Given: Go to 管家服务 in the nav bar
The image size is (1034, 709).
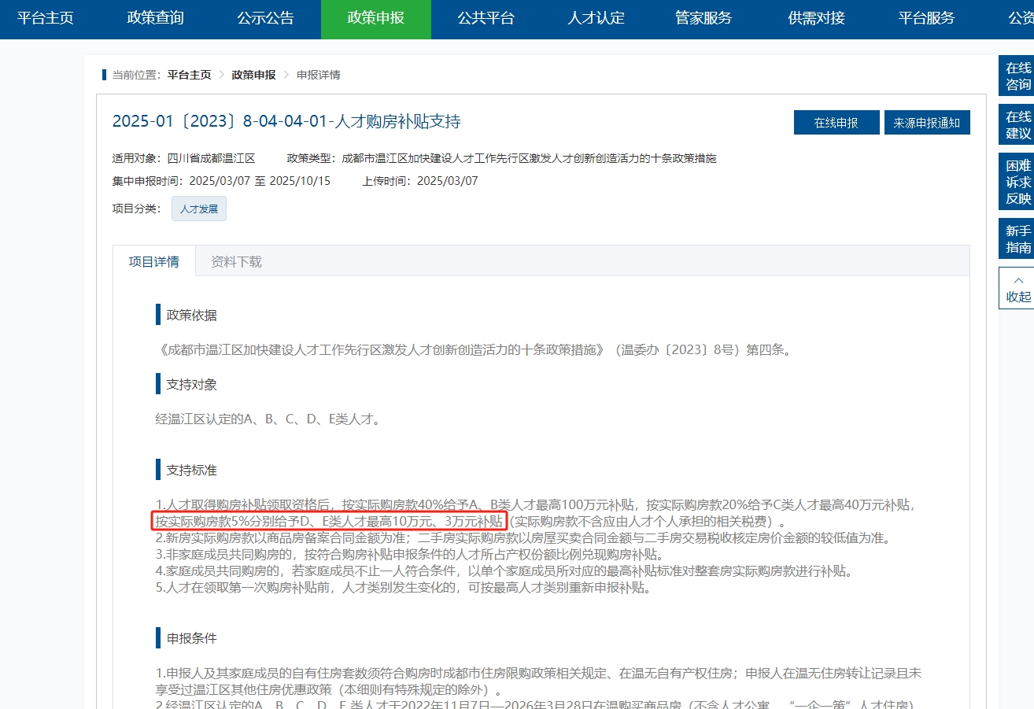Looking at the screenshot, I should pos(703,18).
